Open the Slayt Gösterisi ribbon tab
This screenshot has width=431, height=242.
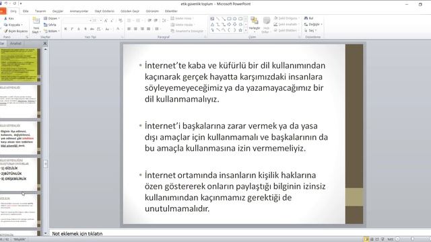click(x=104, y=11)
